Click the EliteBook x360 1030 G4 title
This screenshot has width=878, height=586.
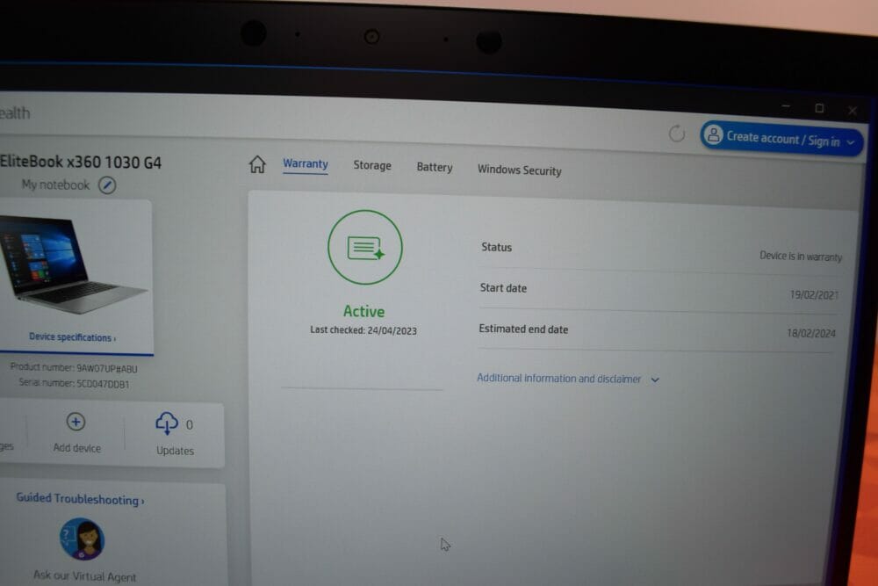click(81, 162)
